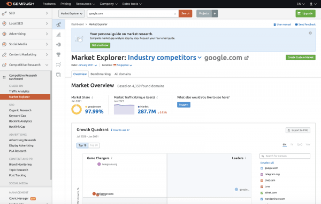Switch to the All domains tab
The image size is (321, 204).
coord(123,74)
